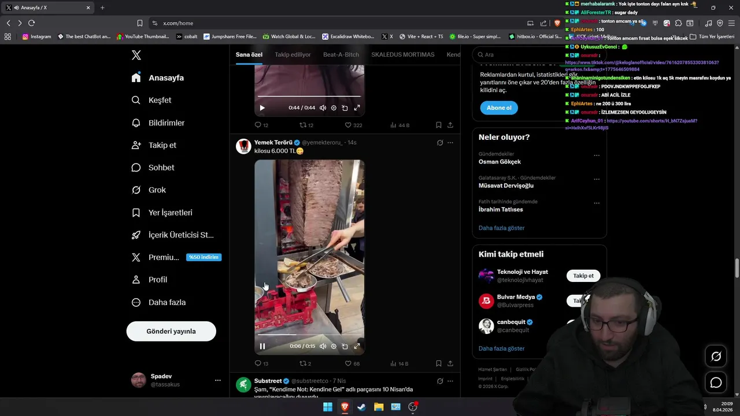Pause the döner video
740x416 pixels.
tap(262, 346)
